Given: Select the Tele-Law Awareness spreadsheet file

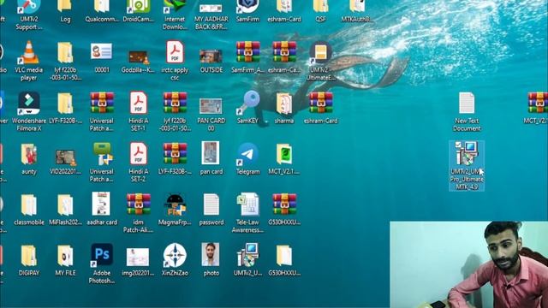Looking at the screenshot, I should 247,204.
